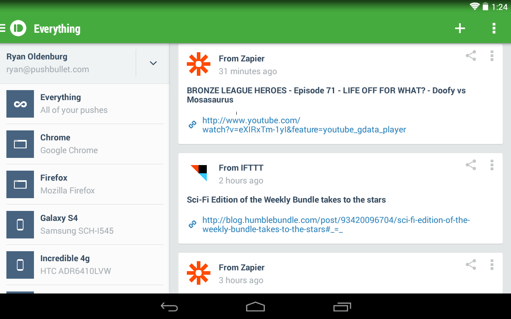This screenshot has width=511, height=319.
Task: Tap the link icon beside YouTube URL
Action: (192, 125)
